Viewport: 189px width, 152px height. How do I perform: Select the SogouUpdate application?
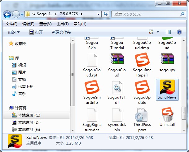[142, 93]
